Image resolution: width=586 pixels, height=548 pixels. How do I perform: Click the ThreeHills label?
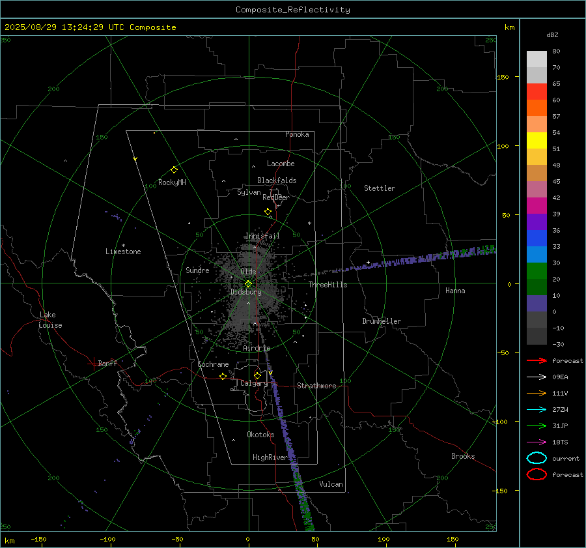point(328,285)
